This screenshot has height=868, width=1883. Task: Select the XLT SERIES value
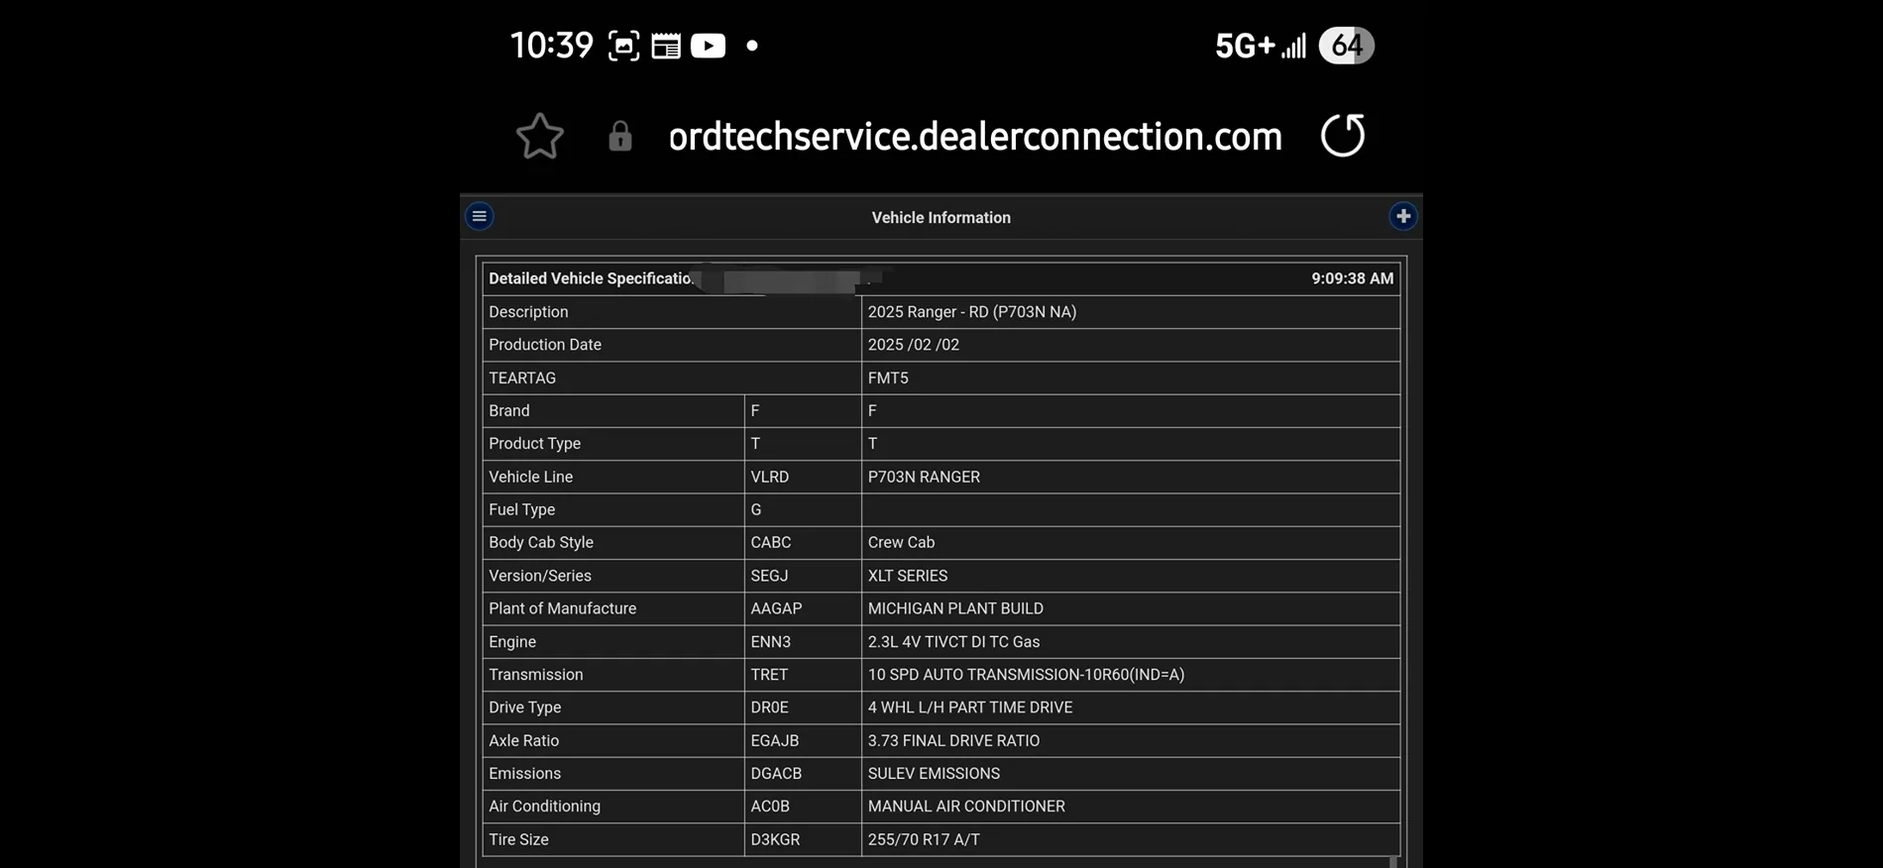908,576
